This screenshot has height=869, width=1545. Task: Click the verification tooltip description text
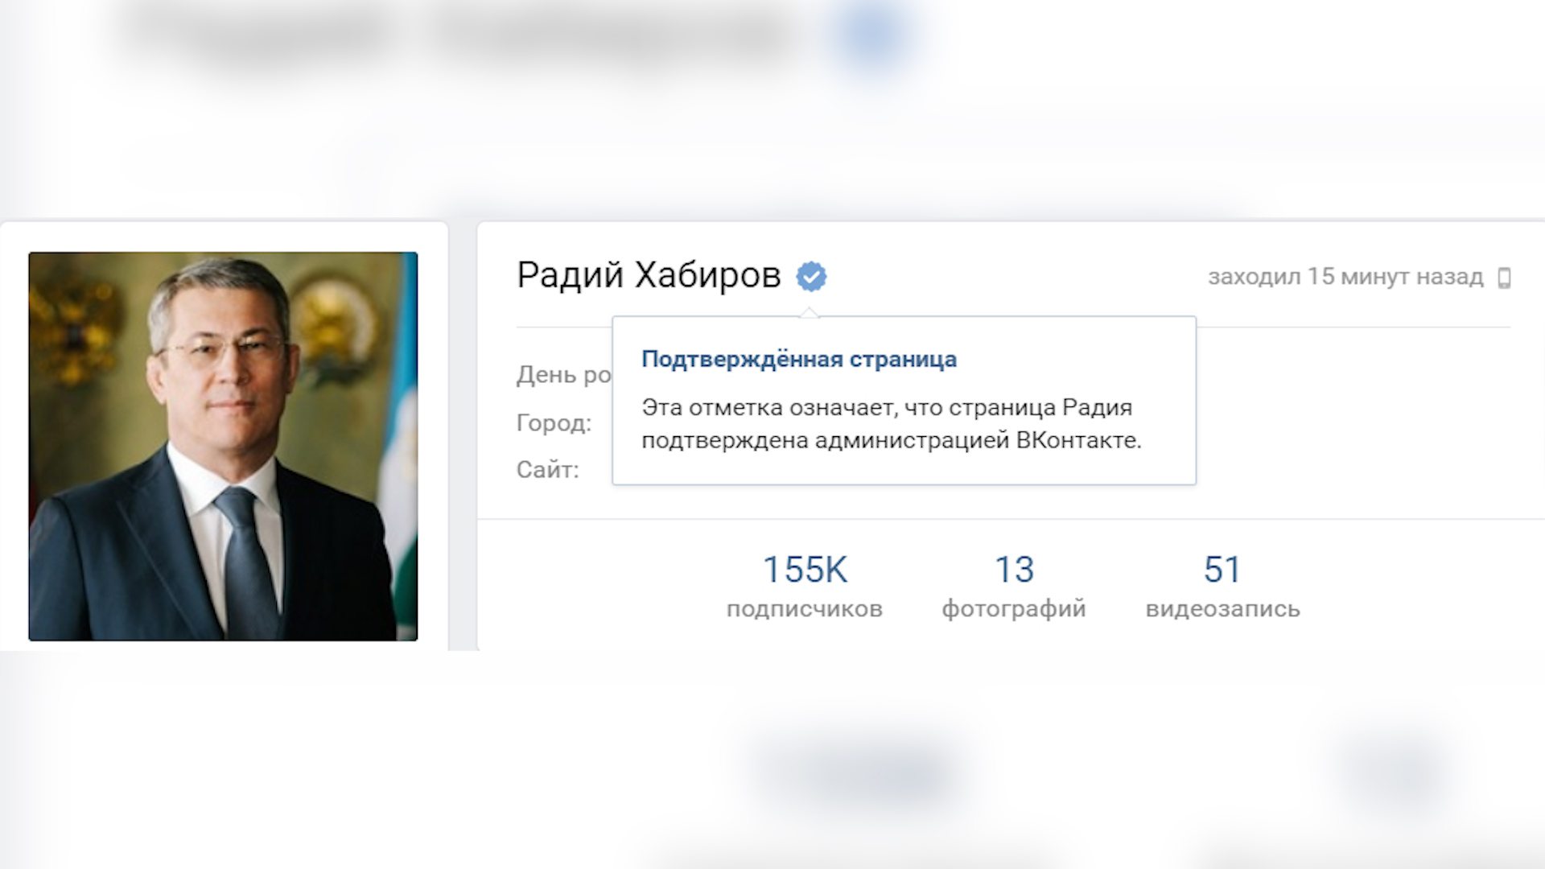(x=892, y=424)
